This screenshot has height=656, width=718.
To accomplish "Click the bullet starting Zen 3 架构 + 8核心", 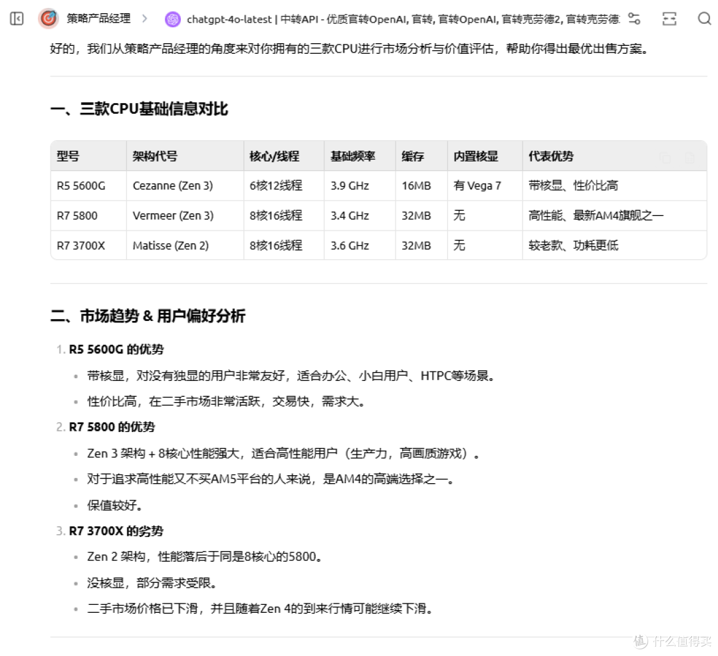I will coord(283,453).
